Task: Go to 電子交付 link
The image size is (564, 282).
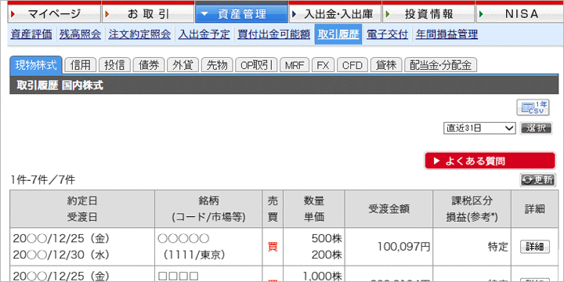Action: [388, 34]
